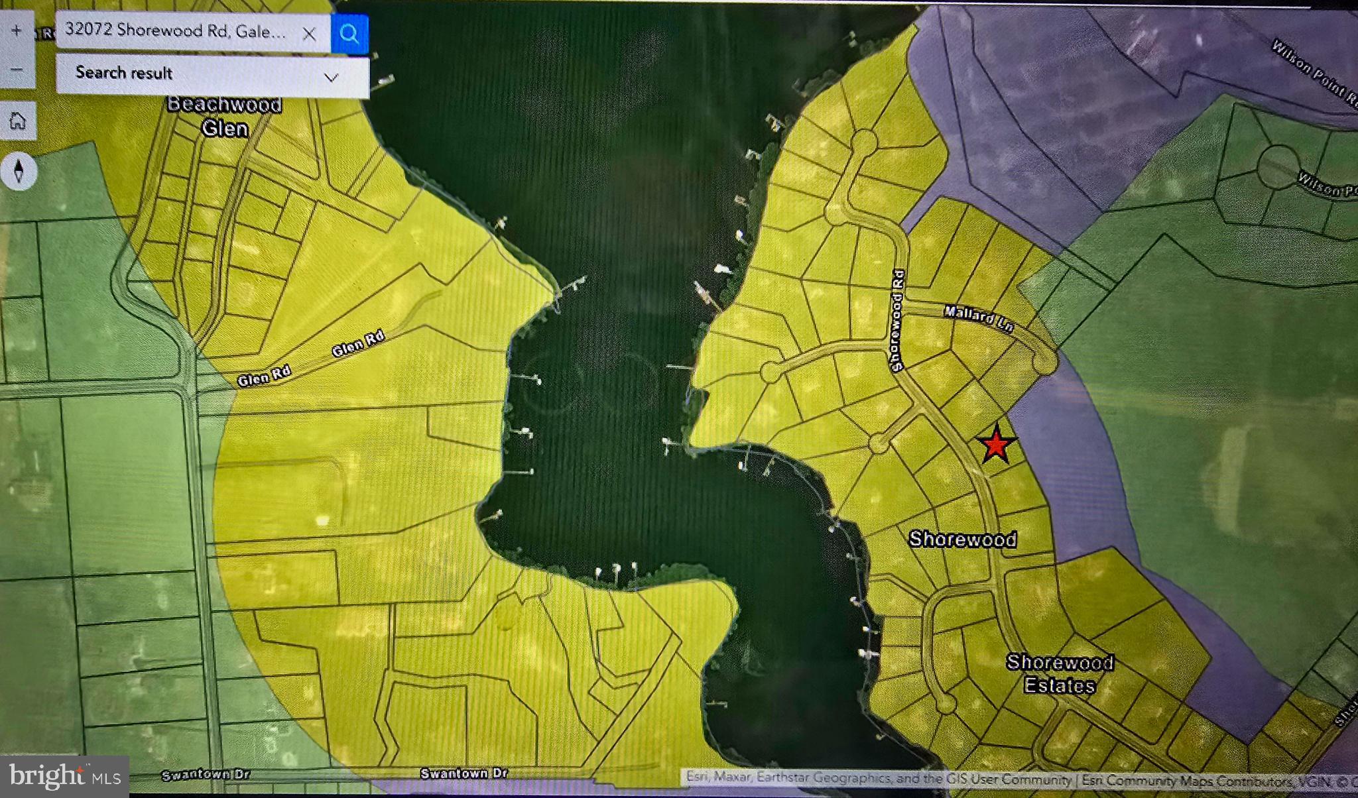The width and height of the screenshot is (1358, 798).
Task: Click the Shorewood Estates neighborhood label
Action: 1059,673
